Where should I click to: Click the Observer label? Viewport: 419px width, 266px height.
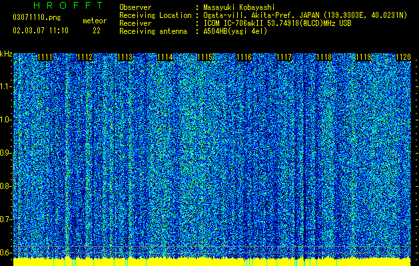coord(135,7)
